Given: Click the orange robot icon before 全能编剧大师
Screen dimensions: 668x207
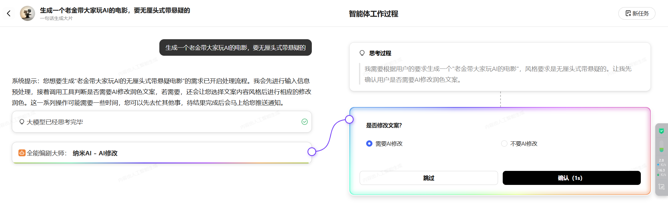Looking at the screenshot, I should pos(22,153).
